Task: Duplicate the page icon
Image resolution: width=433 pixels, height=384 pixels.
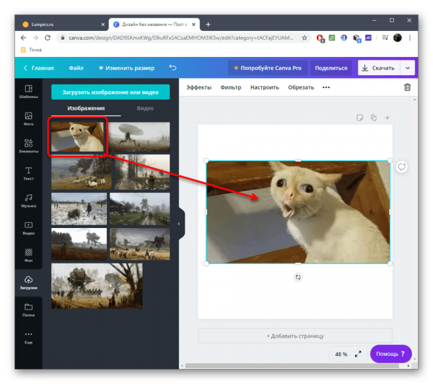Action: (374, 118)
